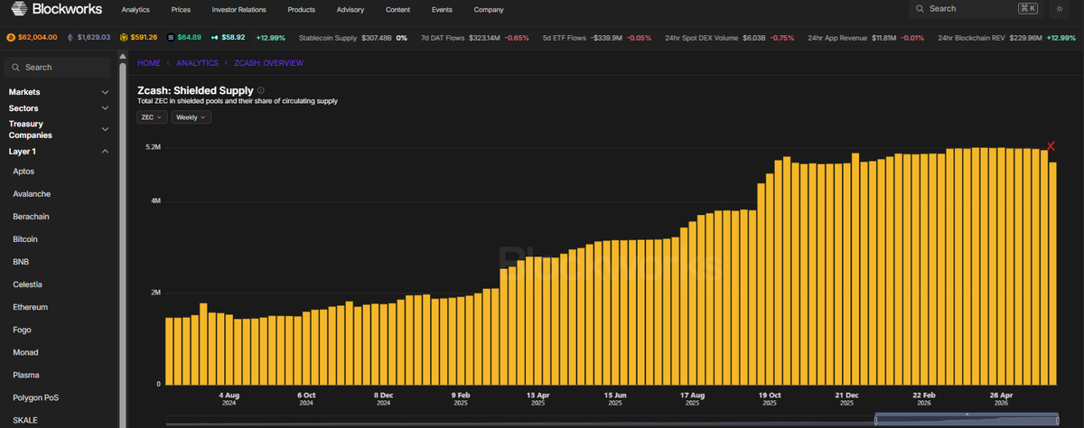
Task: Click the Ethereum price ticker $1,629.03
Action: pos(87,37)
